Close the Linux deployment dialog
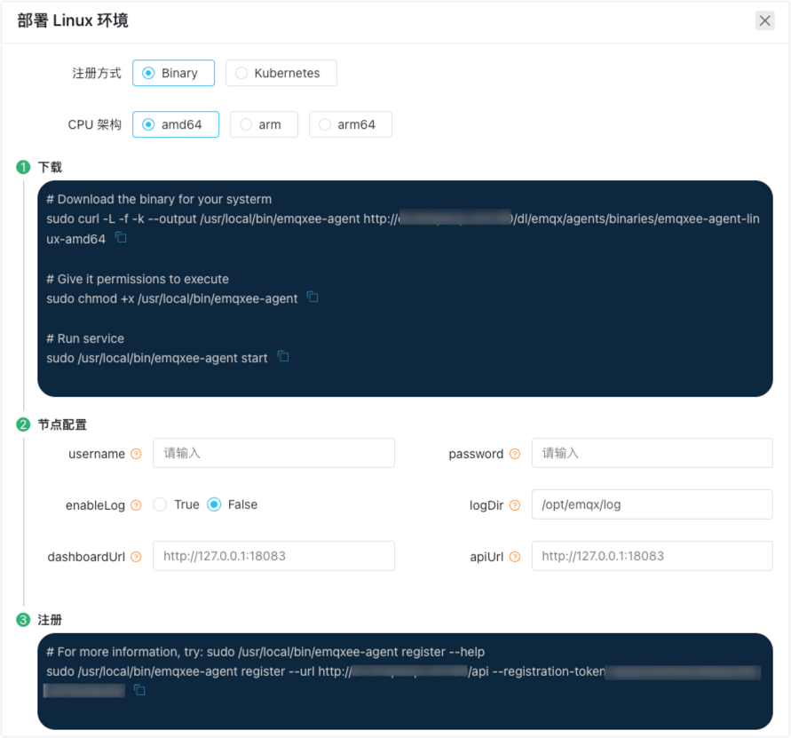This screenshot has width=791, height=738. (x=764, y=21)
